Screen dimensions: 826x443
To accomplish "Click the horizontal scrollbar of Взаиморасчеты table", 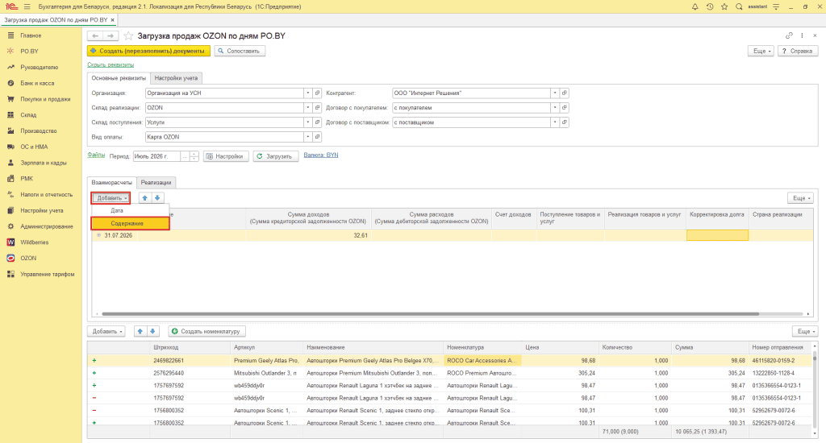I will click(431, 314).
